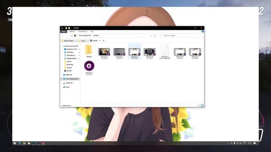
Task: Click the red app icon on the taskbar
Action: click(x=43, y=144)
